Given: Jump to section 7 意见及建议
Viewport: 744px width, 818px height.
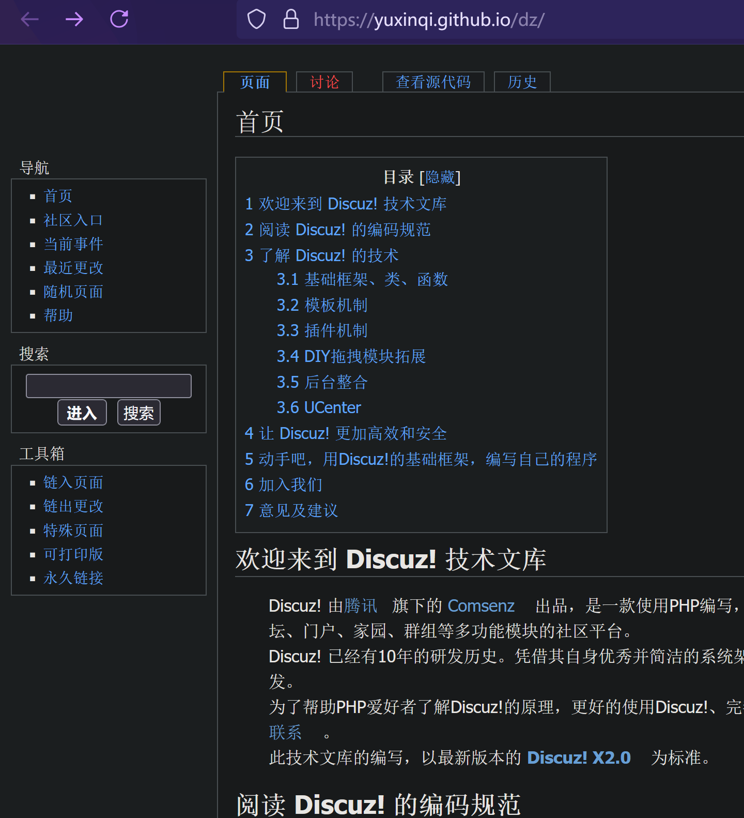Looking at the screenshot, I should pos(291,510).
